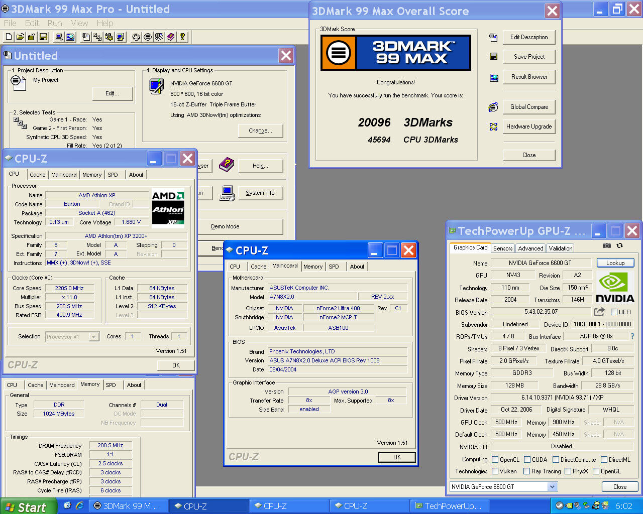The height and width of the screenshot is (514, 643).
Task: Click the NVIDIA logo in GPU-Z
Action: (615, 287)
